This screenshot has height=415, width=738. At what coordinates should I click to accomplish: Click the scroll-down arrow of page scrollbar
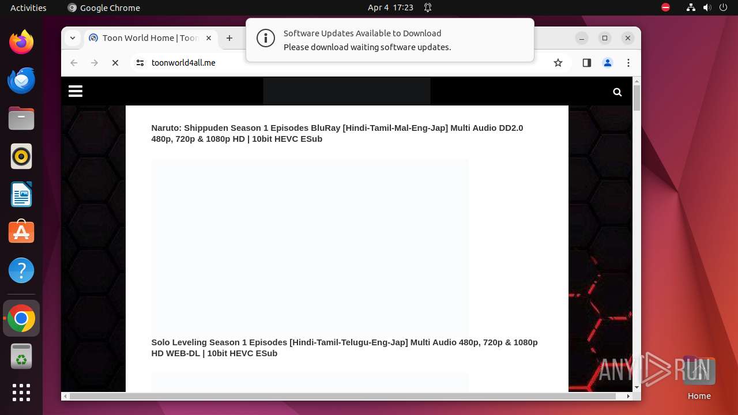click(637, 387)
